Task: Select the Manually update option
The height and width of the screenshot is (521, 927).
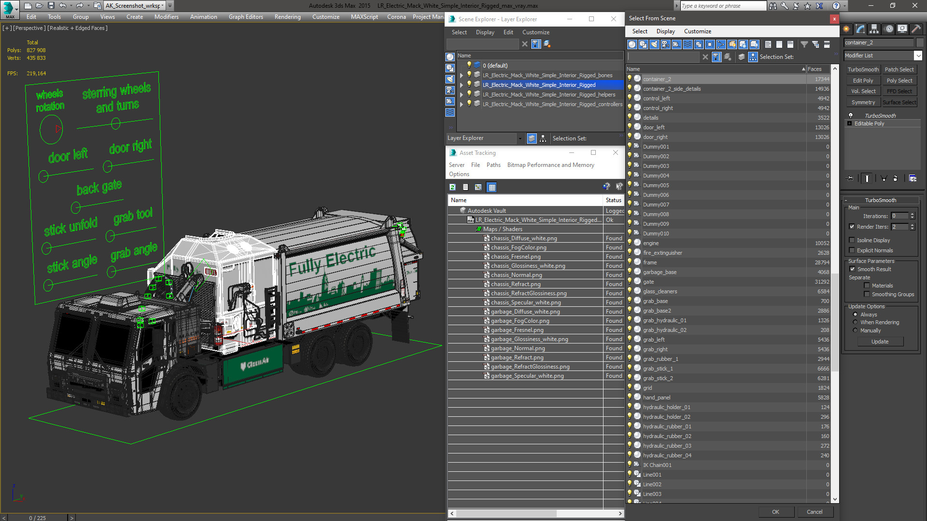Action: [855, 330]
